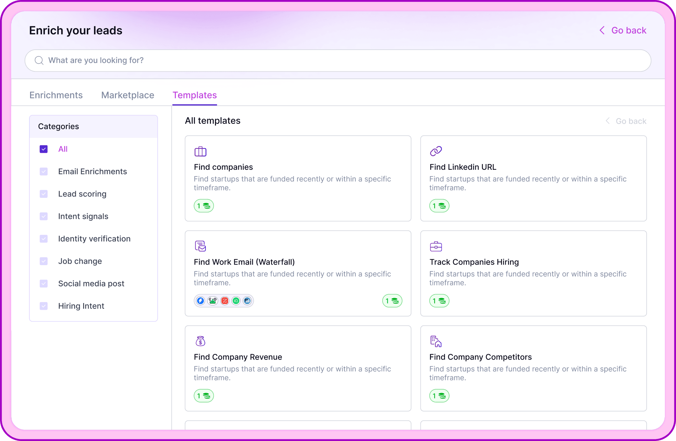Click the All category label
The image size is (676, 441).
point(63,149)
